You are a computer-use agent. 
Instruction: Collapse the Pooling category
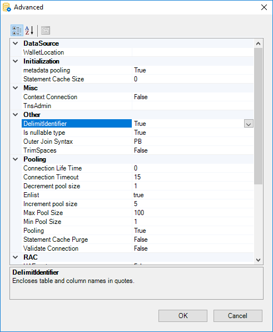(x=16, y=159)
